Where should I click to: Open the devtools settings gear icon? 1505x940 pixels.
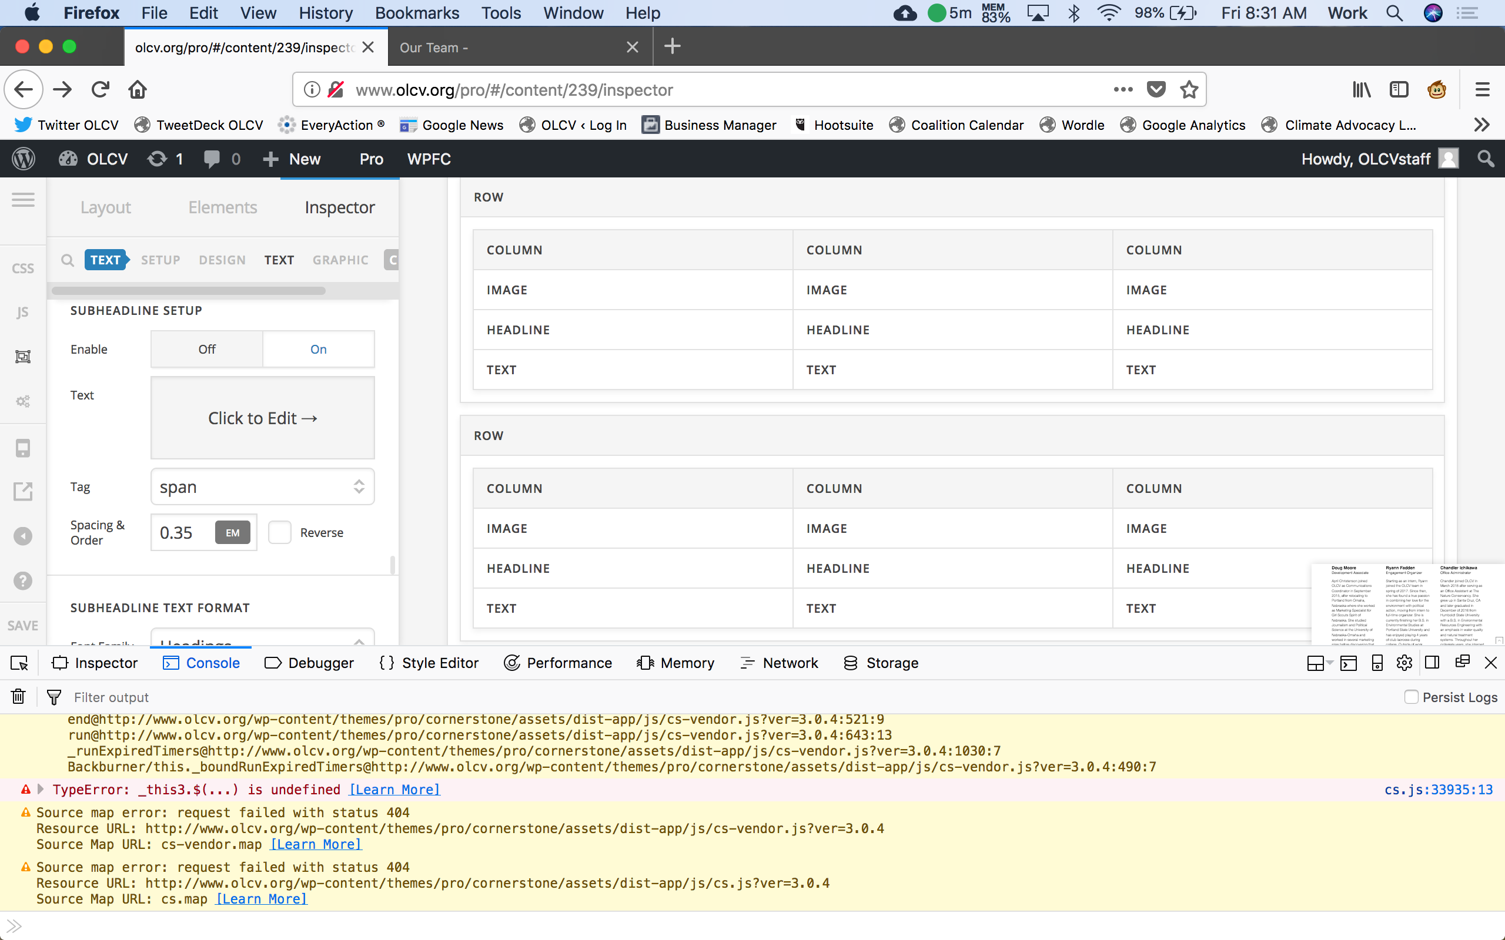1404,663
